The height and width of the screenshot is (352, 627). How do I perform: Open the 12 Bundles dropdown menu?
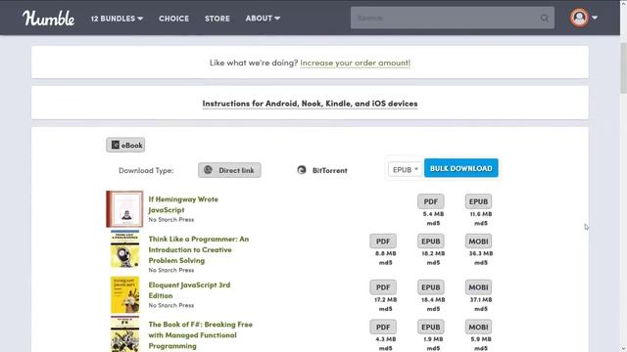click(x=117, y=19)
